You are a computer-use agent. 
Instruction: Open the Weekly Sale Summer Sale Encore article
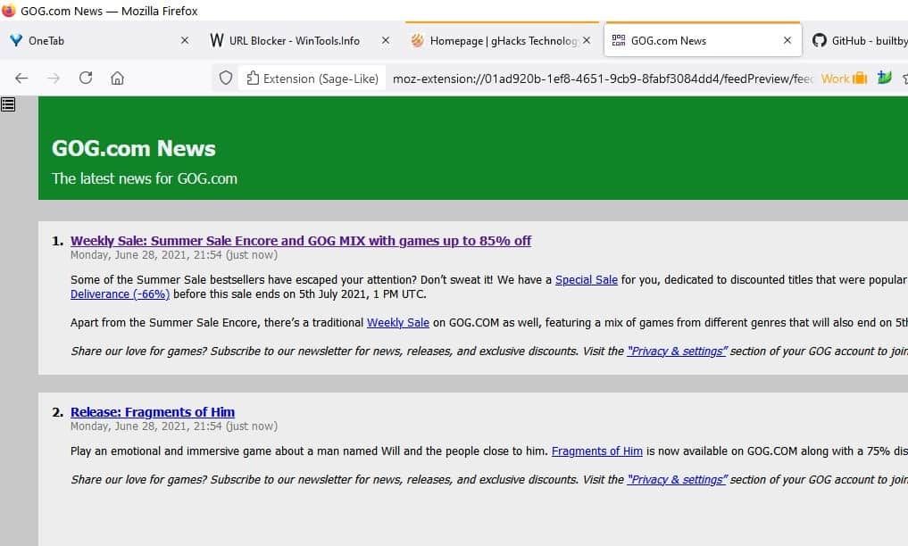pos(301,241)
